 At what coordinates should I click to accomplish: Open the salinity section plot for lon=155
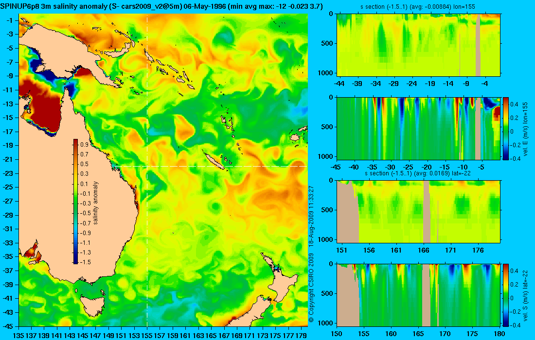418,45
